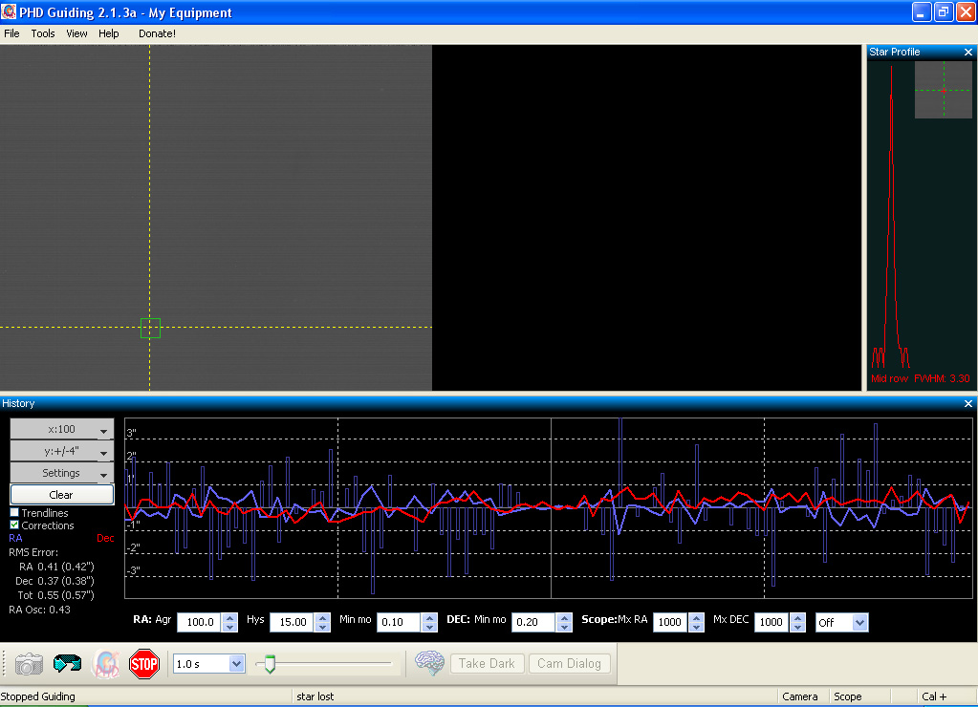Close the Star Profile panel
978x707 pixels.
click(x=968, y=53)
